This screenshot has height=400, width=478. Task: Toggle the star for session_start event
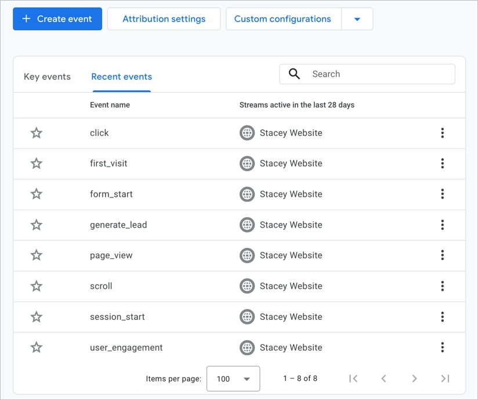pyautogui.click(x=37, y=317)
